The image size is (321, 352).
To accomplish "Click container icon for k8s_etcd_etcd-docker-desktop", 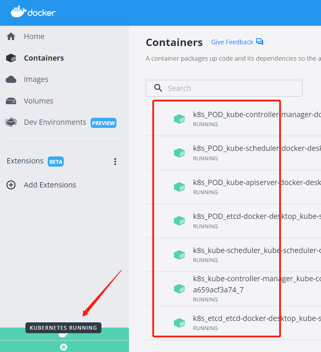I will (179, 323).
